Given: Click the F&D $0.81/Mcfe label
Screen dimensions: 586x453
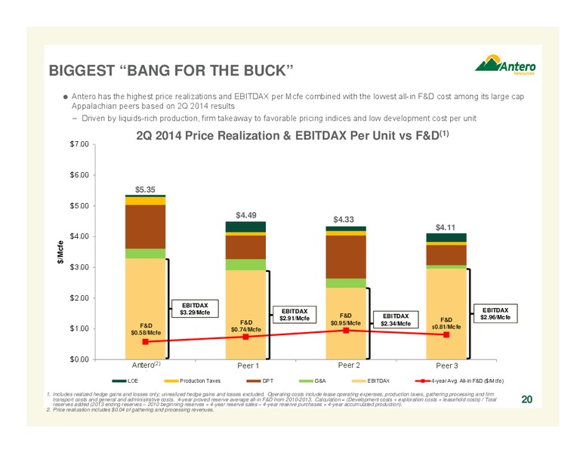Looking at the screenshot, I should [446, 323].
